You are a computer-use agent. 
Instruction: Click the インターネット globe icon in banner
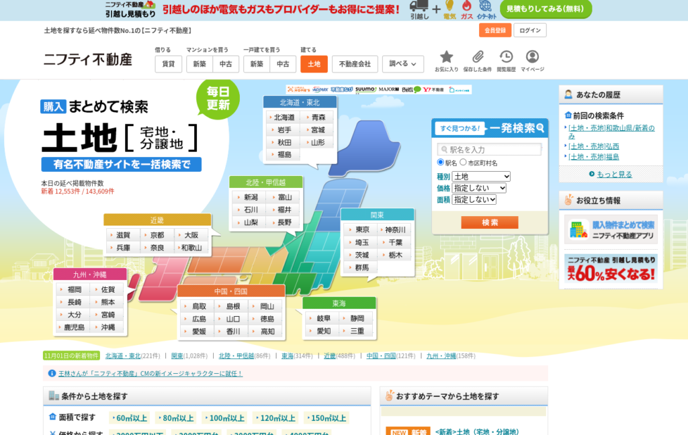tap(485, 6)
